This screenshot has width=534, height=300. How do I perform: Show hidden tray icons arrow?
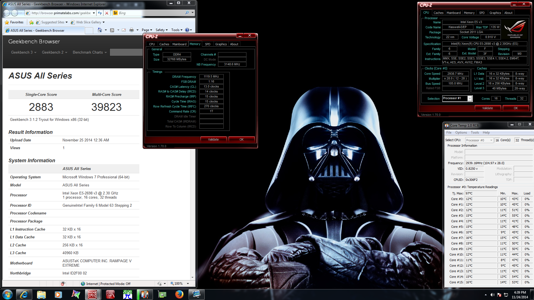pyautogui.click(x=486, y=295)
